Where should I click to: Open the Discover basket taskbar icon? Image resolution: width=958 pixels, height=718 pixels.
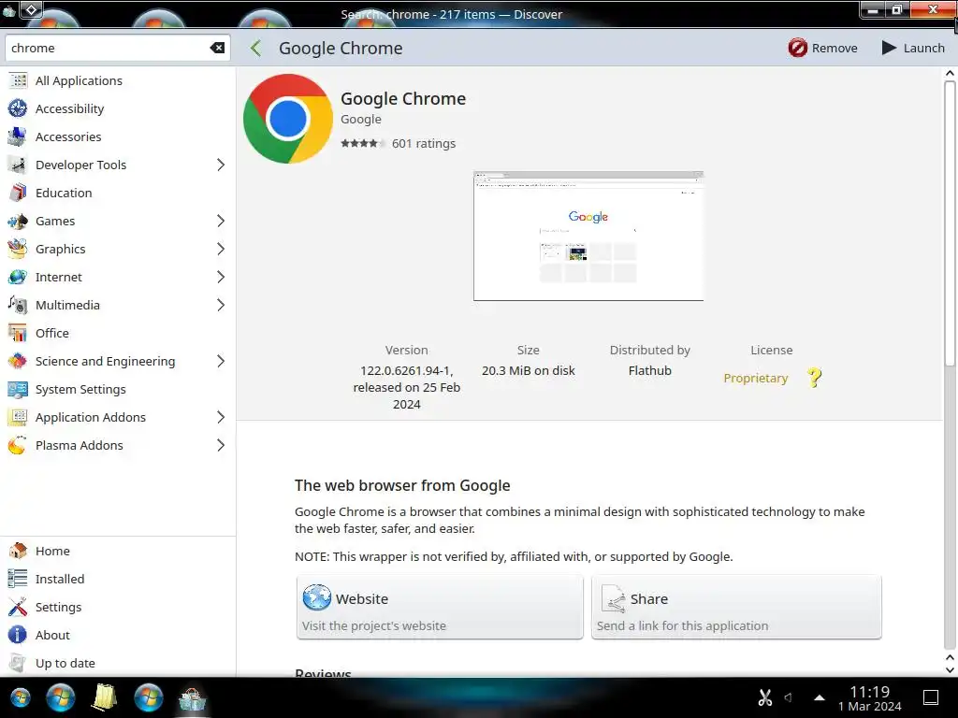192,697
